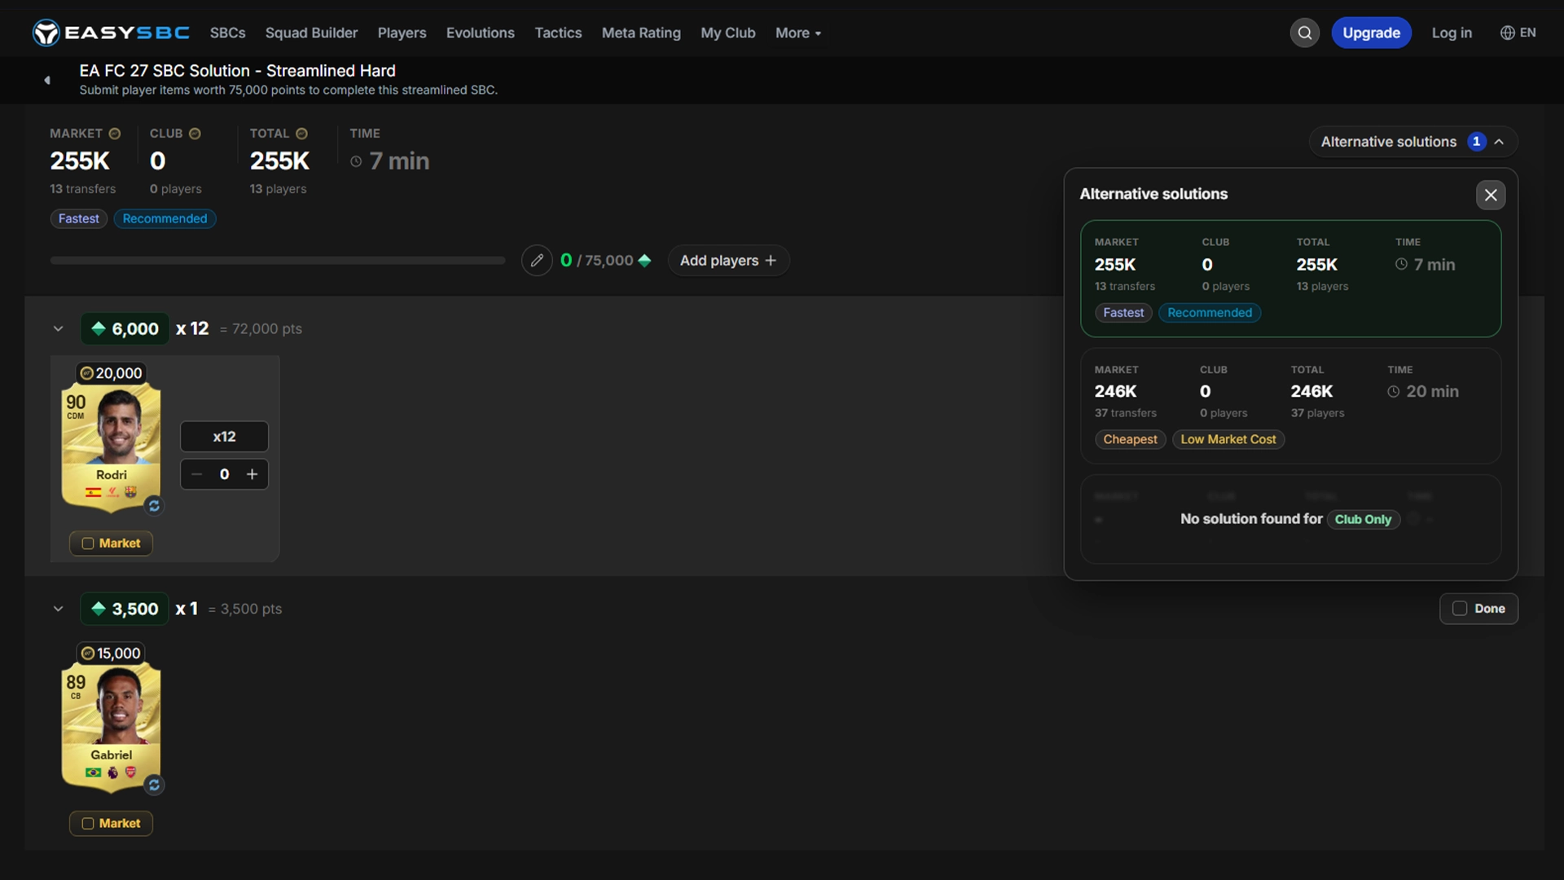Viewport: 1564px width, 880px height.
Task: Open Meta Rating nav item
Action: [x=641, y=33]
